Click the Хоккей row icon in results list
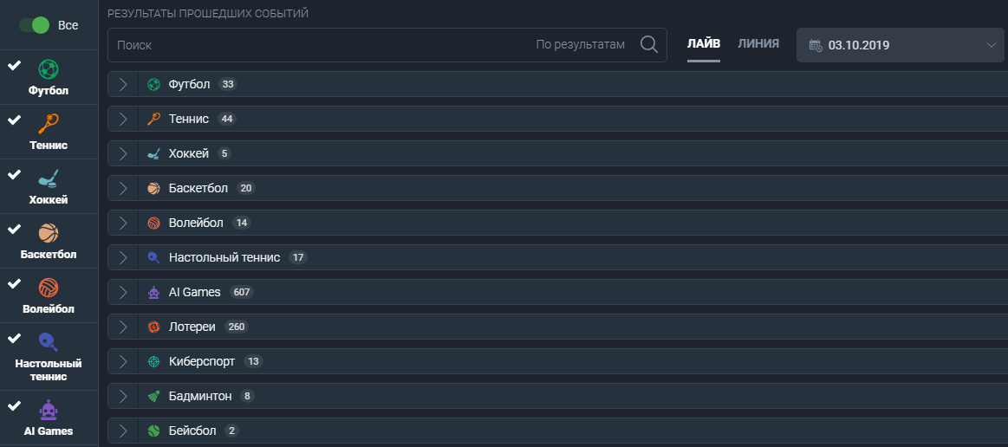 [153, 153]
